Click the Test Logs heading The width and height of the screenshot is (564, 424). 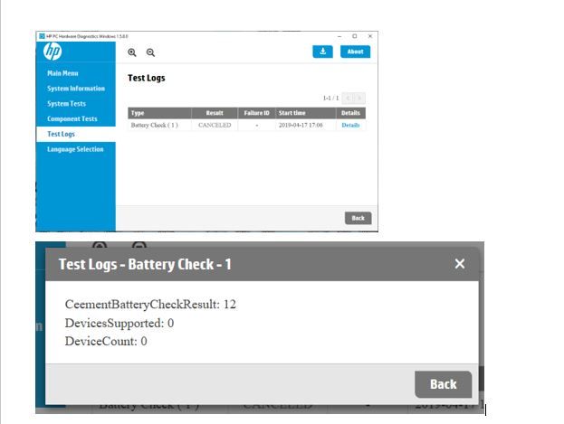coord(147,78)
